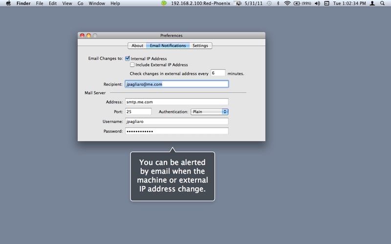Click the Recipient email field
This screenshot has height=244, width=391.
[x=176, y=84]
